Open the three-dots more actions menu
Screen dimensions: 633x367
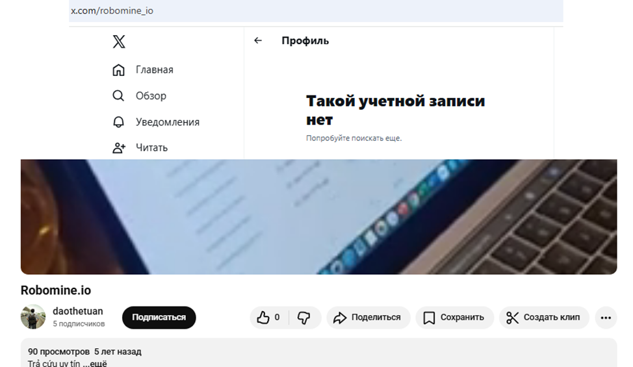[606, 318]
